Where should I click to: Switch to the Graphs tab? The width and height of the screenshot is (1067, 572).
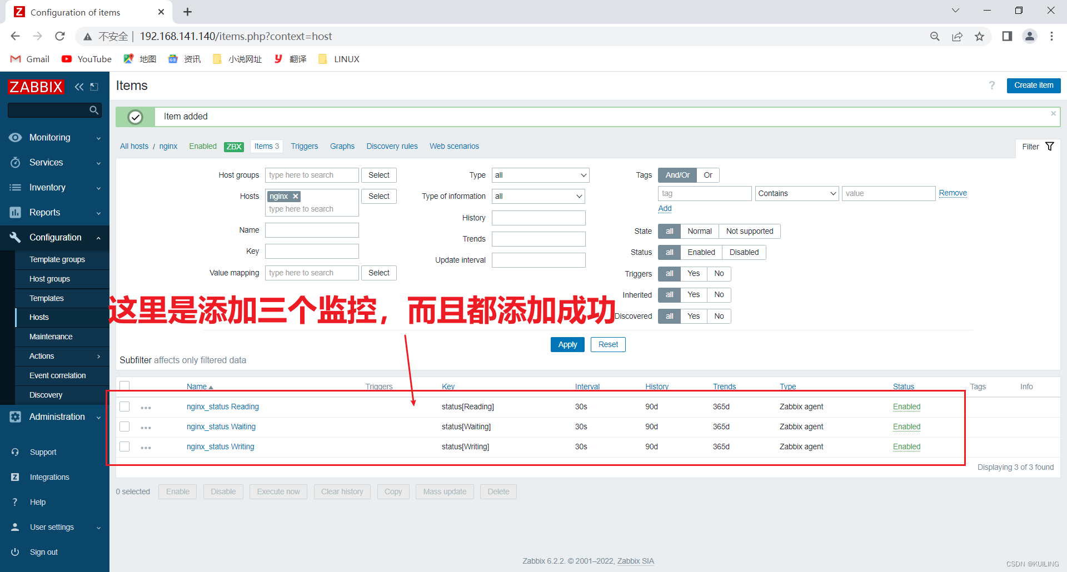pos(342,146)
